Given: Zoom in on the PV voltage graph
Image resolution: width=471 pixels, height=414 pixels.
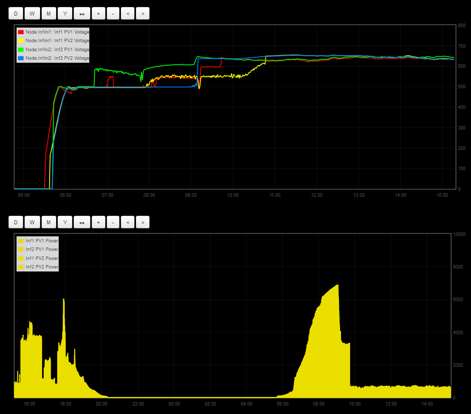Looking at the screenshot, I should pyautogui.click(x=98, y=14).
